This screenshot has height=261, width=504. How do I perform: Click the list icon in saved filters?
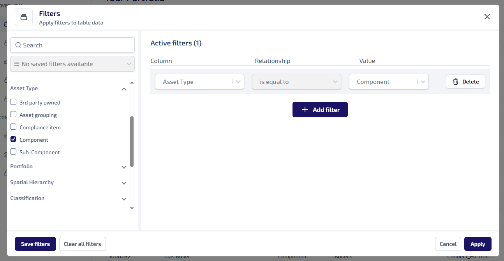[17, 64]
